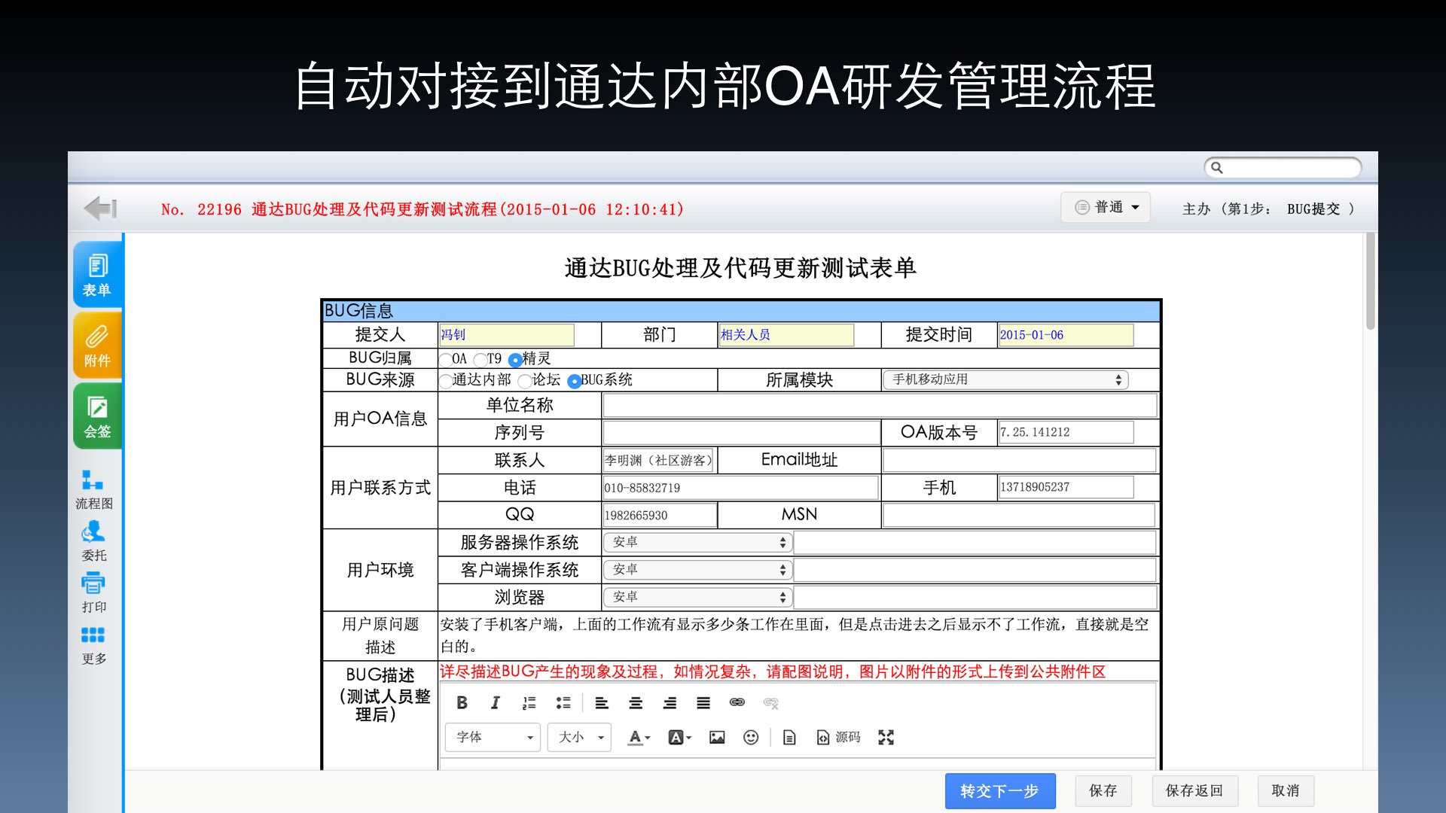Insert numbered list in editor

529,702
